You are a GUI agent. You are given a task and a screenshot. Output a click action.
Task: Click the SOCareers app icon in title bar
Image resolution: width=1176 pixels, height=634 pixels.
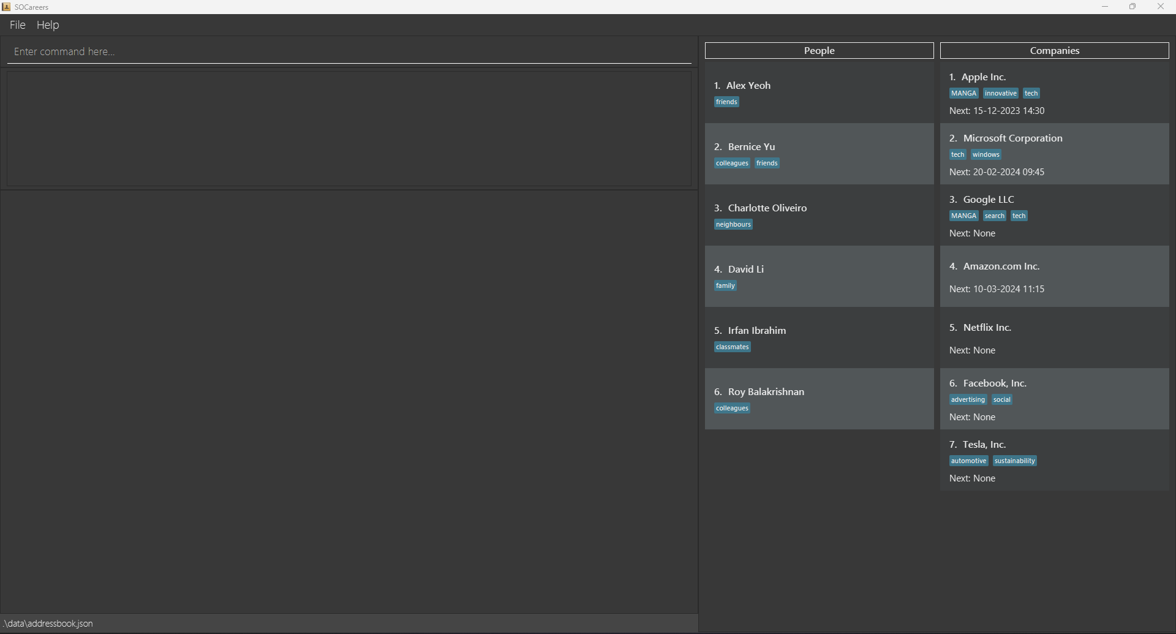coord(7,7)
